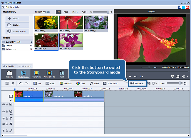Lock the overlay track

(7, 112)
